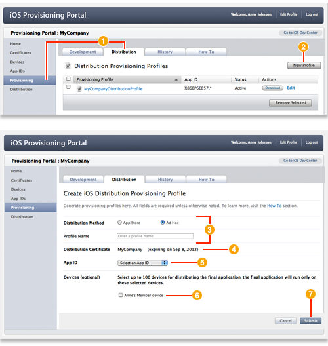Click the Distribution Provisioning Profiles heading icon
Viewport: 328px width, 346px height.
pos(68,66)
